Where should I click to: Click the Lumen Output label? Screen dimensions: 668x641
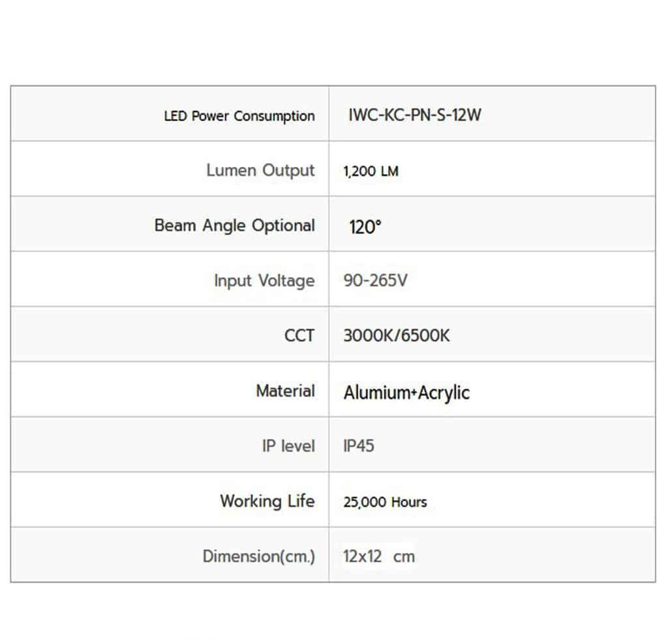click(261, 170)
